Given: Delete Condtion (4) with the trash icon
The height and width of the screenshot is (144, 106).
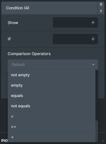Looking at the screenshot, I should point(101,11).
